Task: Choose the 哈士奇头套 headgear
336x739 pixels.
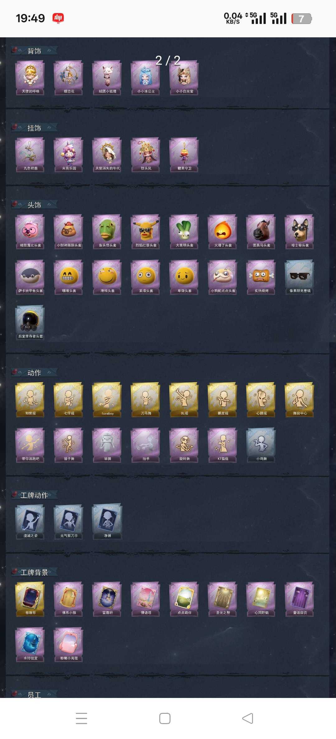Action: pyautogui.click(x=300, y=232)
